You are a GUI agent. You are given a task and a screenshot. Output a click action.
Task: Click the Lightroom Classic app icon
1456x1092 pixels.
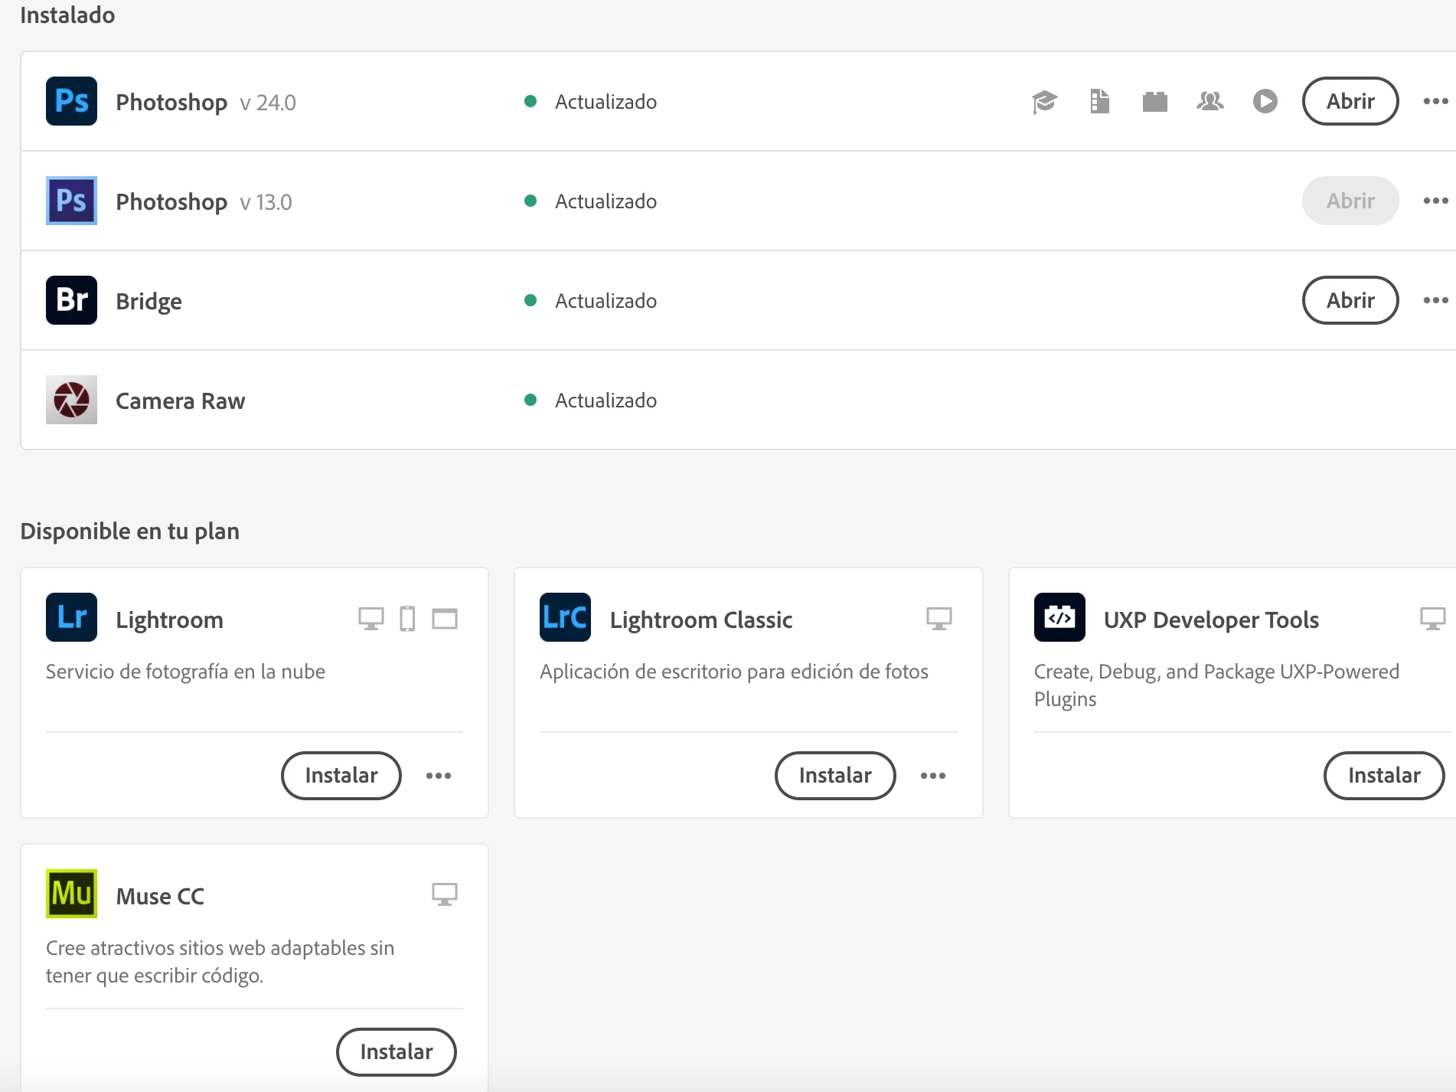[565, 617]
